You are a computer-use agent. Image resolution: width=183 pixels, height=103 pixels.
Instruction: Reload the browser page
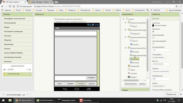[10, 6]
